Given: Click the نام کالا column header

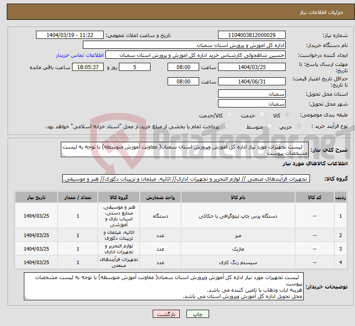Looking at the screenshot, I should pos(238,197).
